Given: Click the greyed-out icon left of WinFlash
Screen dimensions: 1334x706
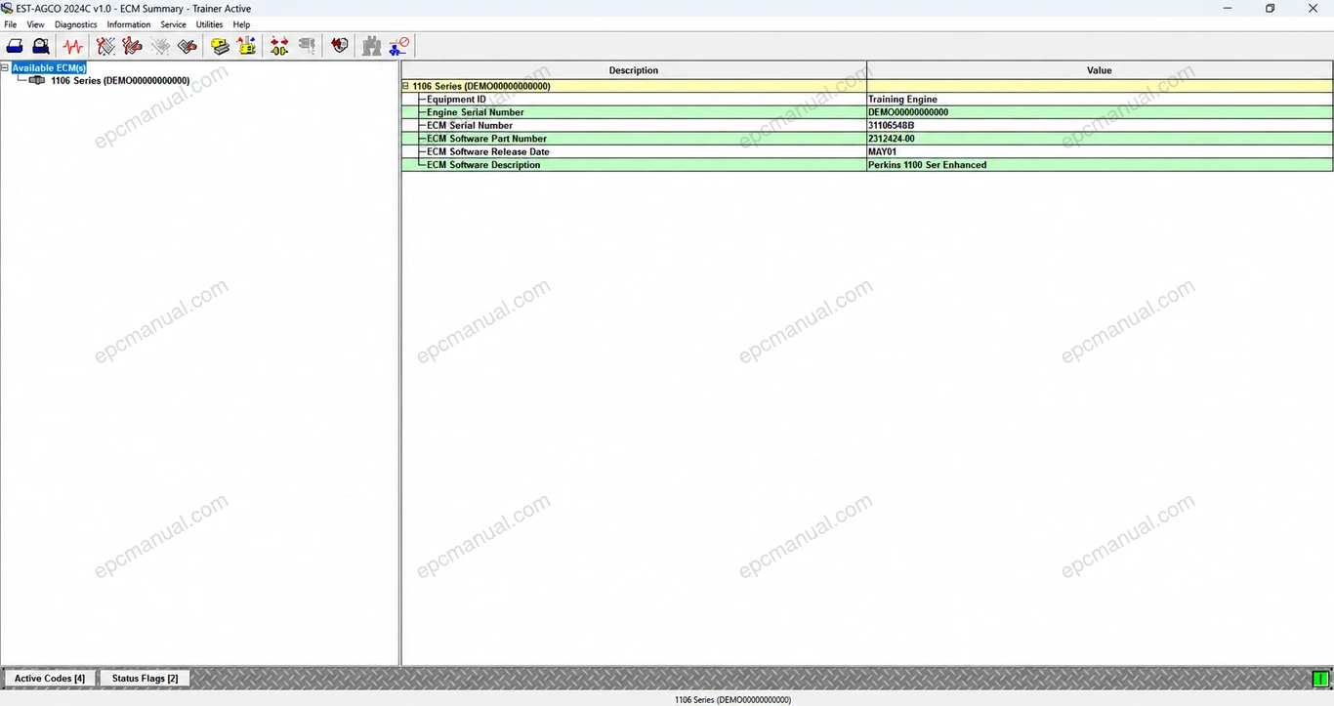Looking at the screenshot, I should [307, 46].
